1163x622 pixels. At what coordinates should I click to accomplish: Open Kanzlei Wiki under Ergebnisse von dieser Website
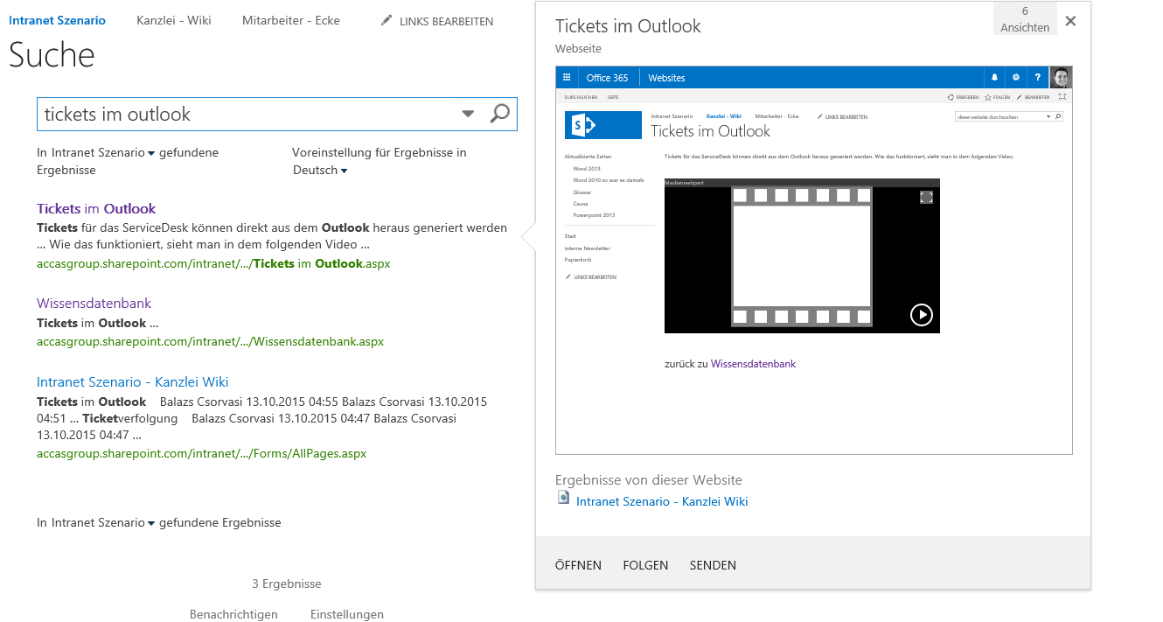click(662, 501)
